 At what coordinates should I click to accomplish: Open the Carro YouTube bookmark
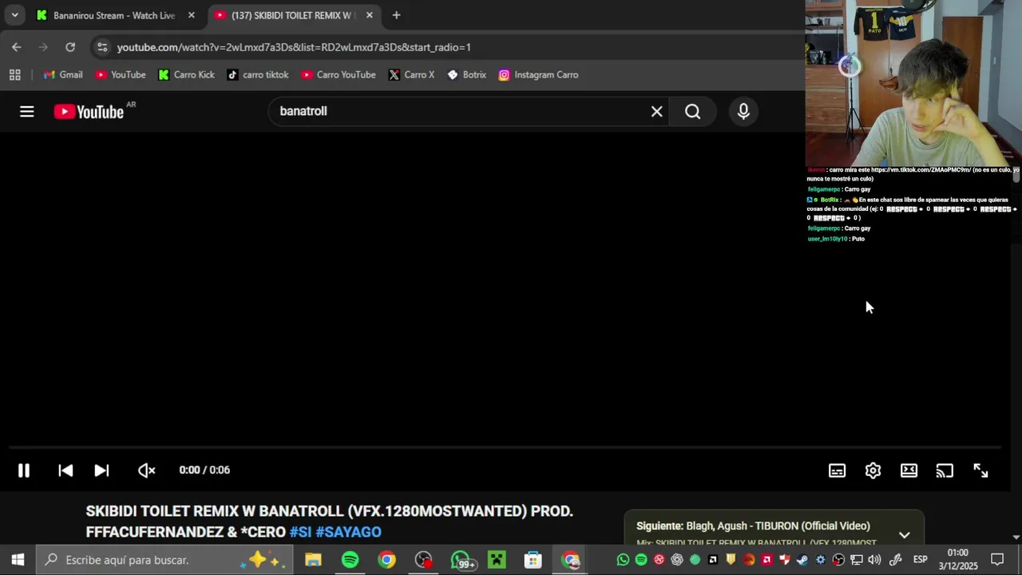338,75
